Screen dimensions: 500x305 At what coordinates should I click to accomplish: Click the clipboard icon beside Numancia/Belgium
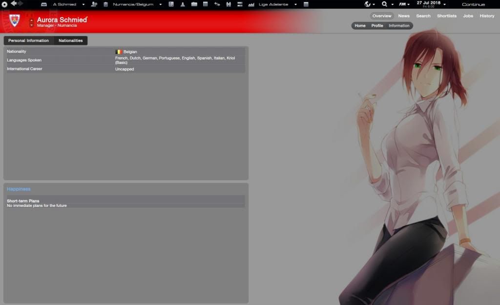pos(105,4)
